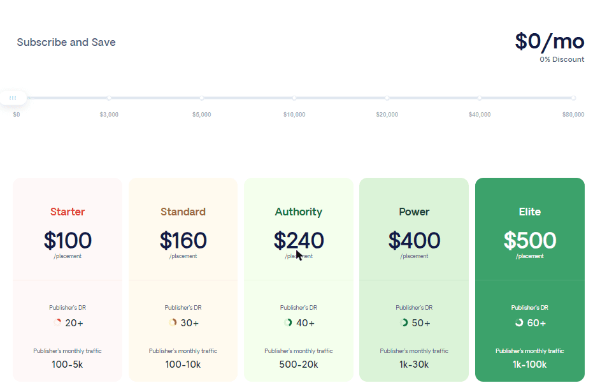
Task: Click the Starter DR 20+ ring icon
Action: point(57,322)
